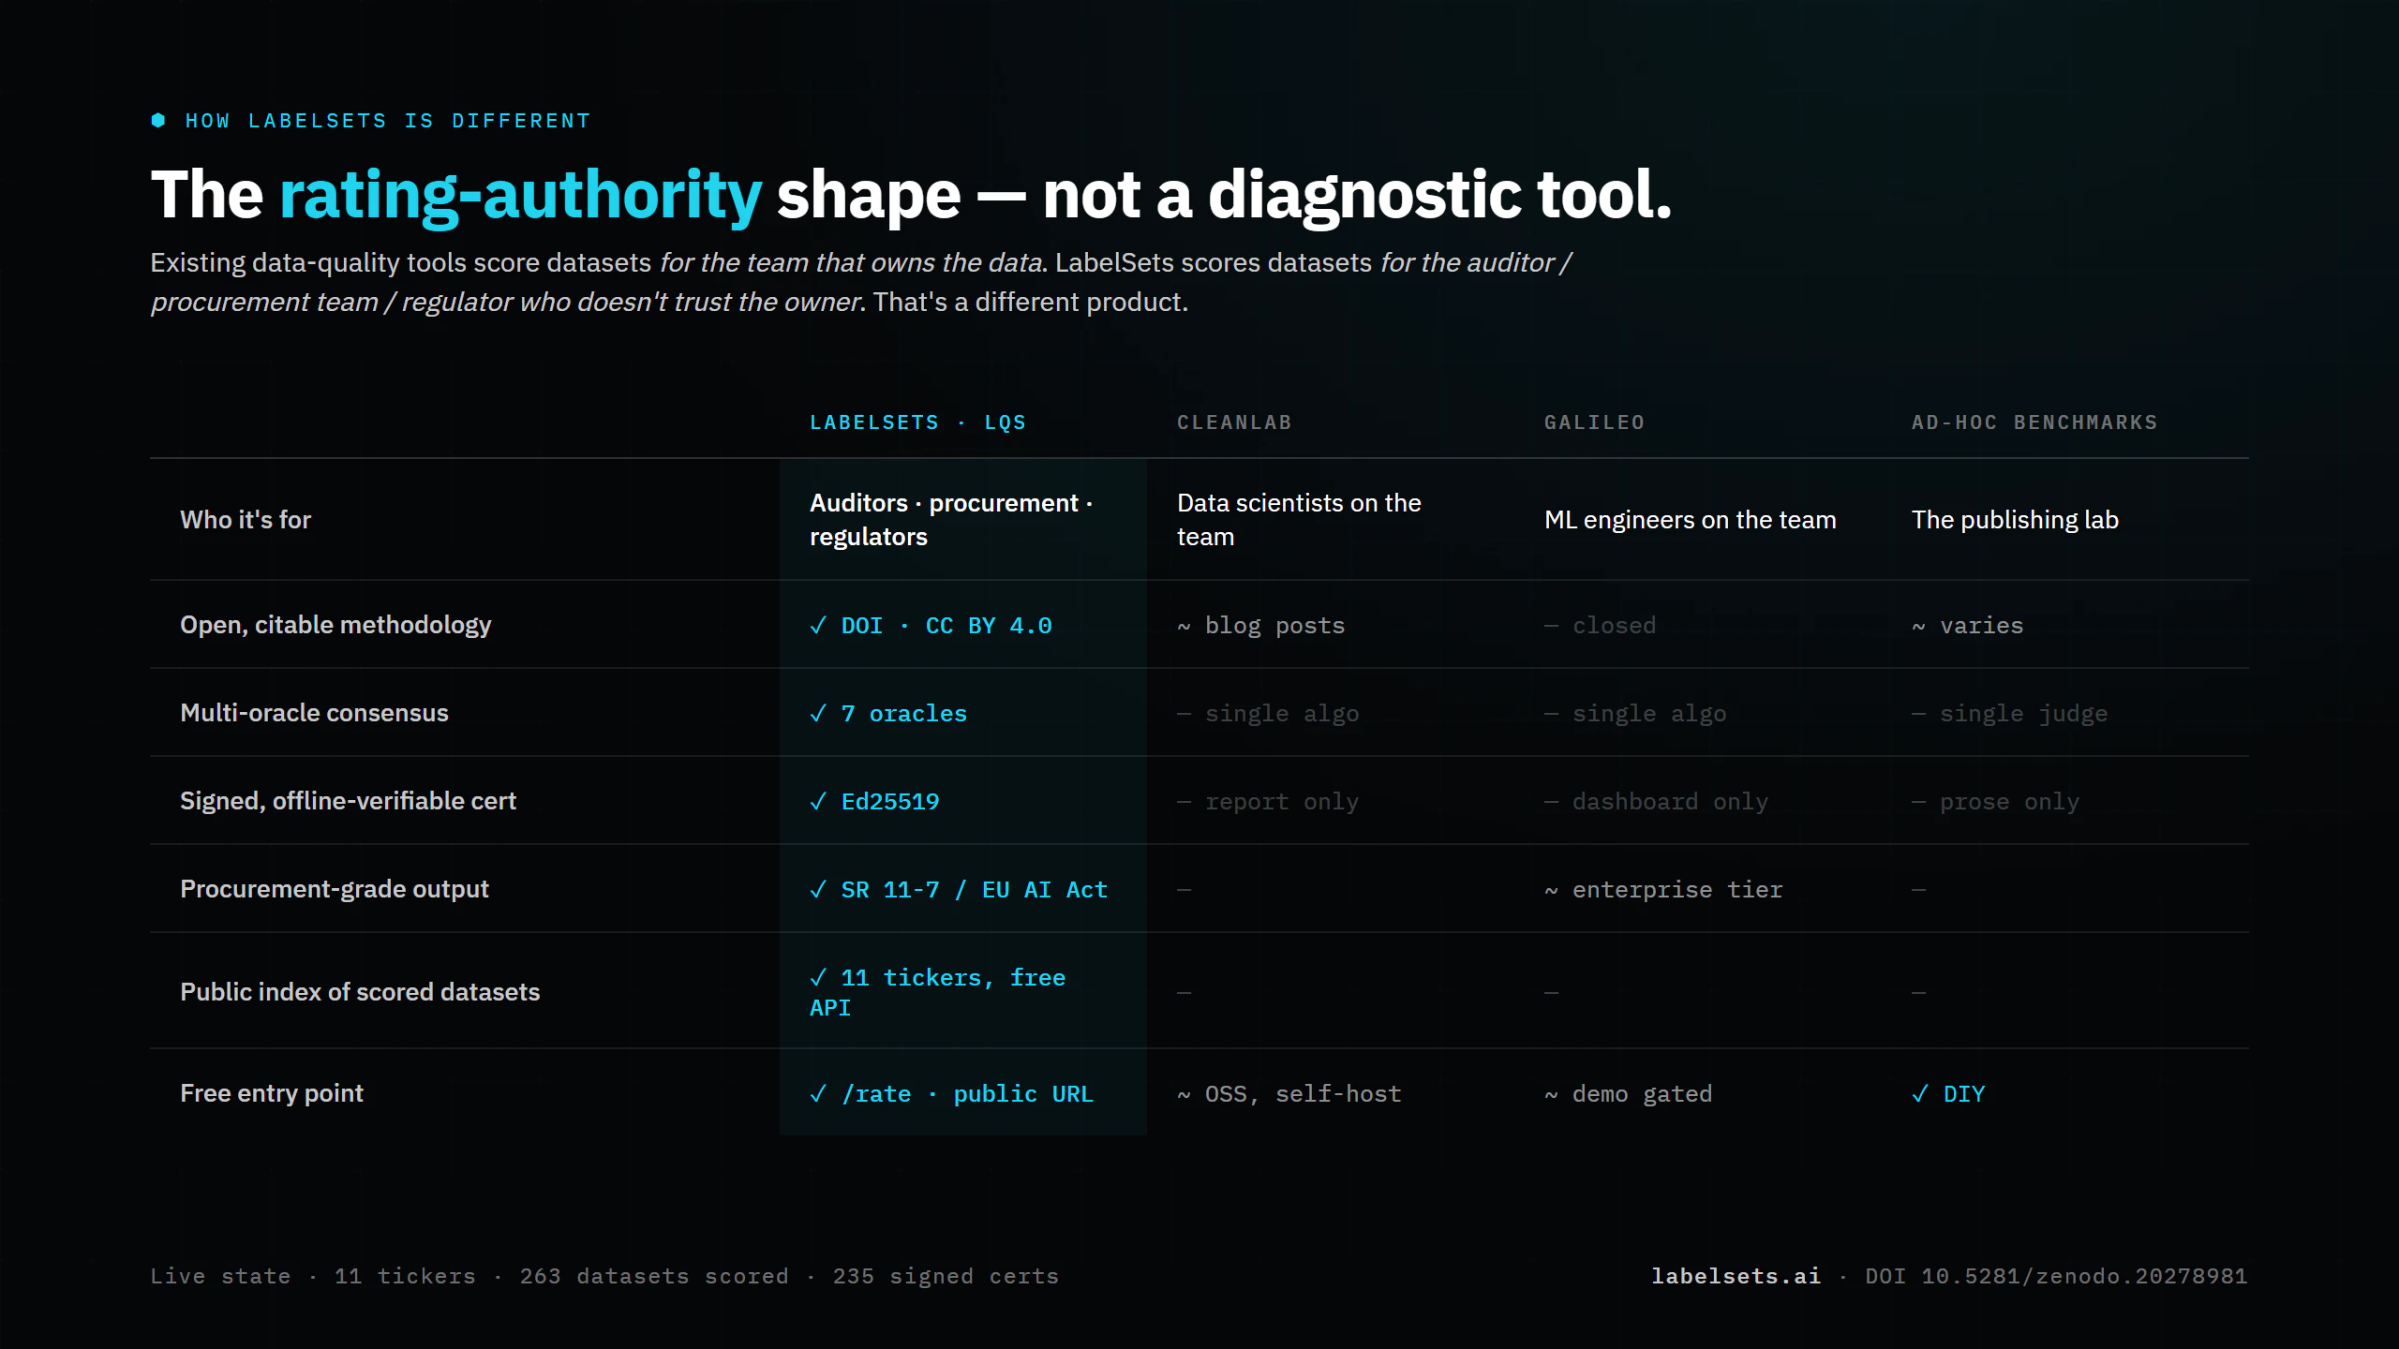The width and height of the screenshot is (2399, 1349).
Task: Click the highlighted "rating-authority" headline words
Action: [x=521, y=195]
